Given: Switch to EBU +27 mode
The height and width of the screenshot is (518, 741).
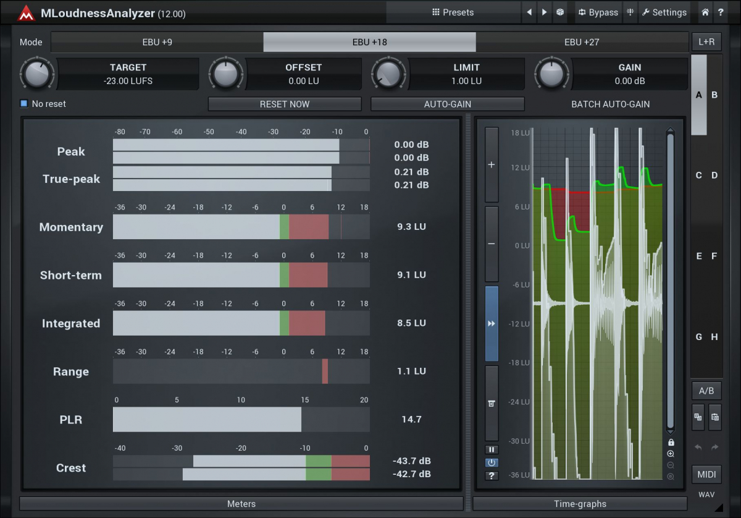Looking at the screenshot, I should (582, 42).
